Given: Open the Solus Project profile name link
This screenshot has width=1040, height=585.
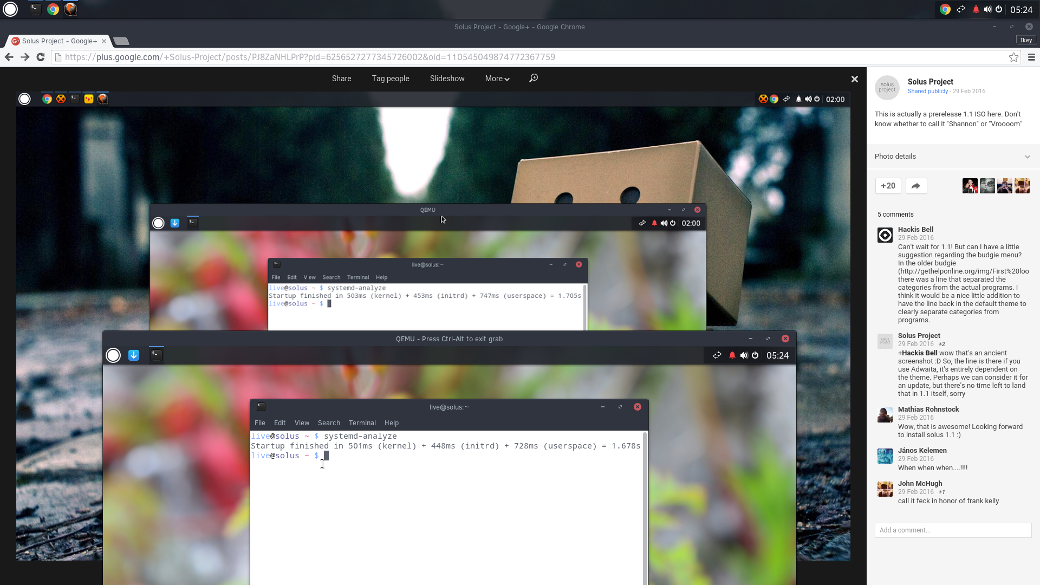Looking at the screenshot, I should [930, 82].
